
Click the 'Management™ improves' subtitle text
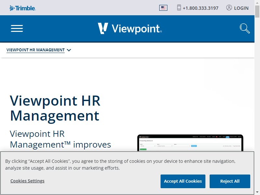60,145
